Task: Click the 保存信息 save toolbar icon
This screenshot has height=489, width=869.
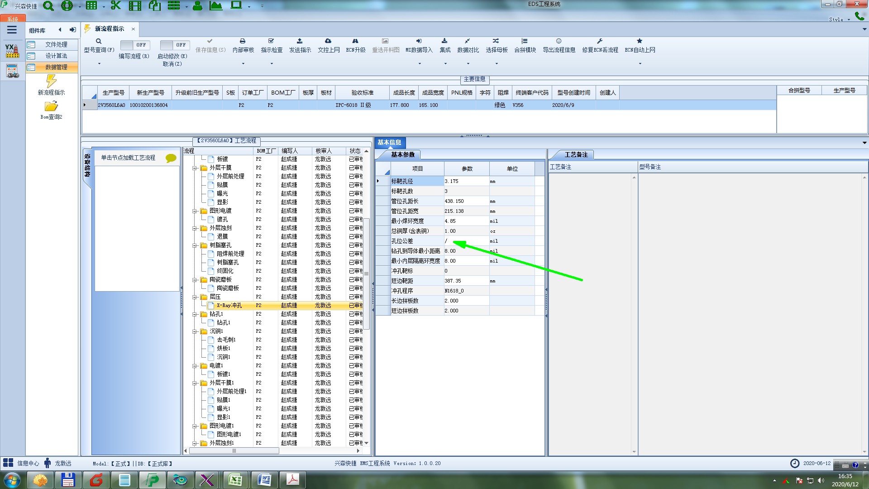Action: [210, 41]
